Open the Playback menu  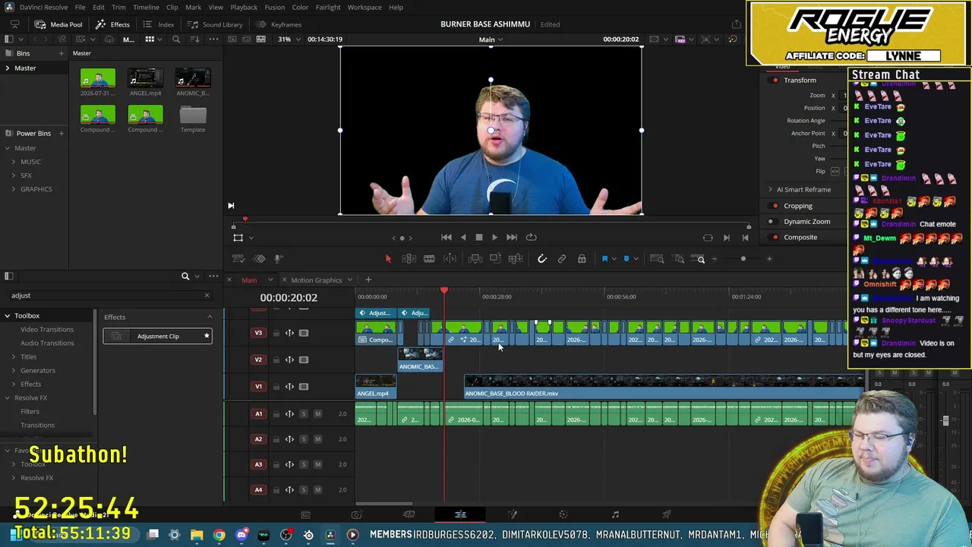pos(244,8)
